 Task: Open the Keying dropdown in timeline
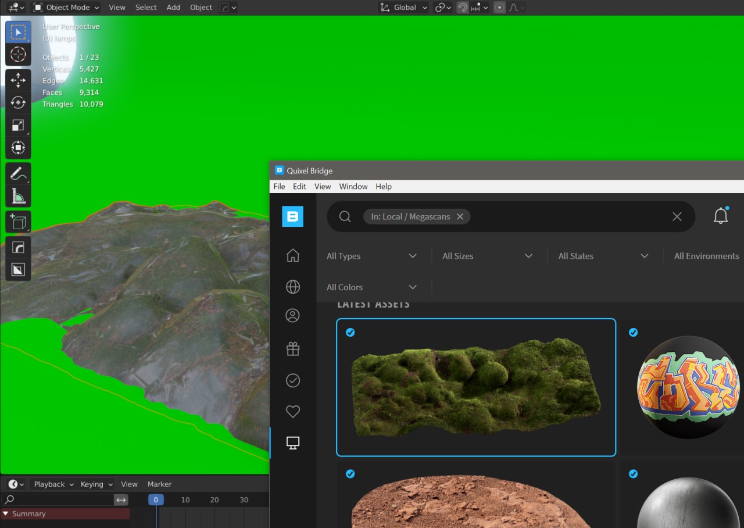pos(96,484)
